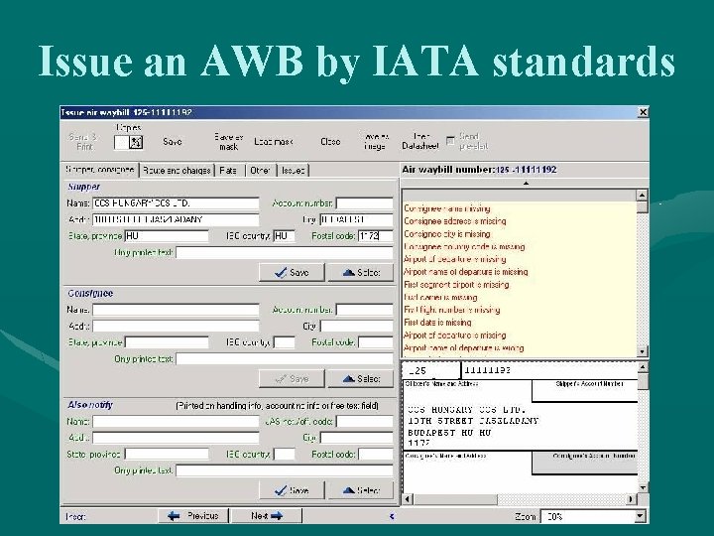Image resolution: width=714 pixels, height=536 pixels.
Task: Click the Shipper section Save button
Action: click(292, 273)
